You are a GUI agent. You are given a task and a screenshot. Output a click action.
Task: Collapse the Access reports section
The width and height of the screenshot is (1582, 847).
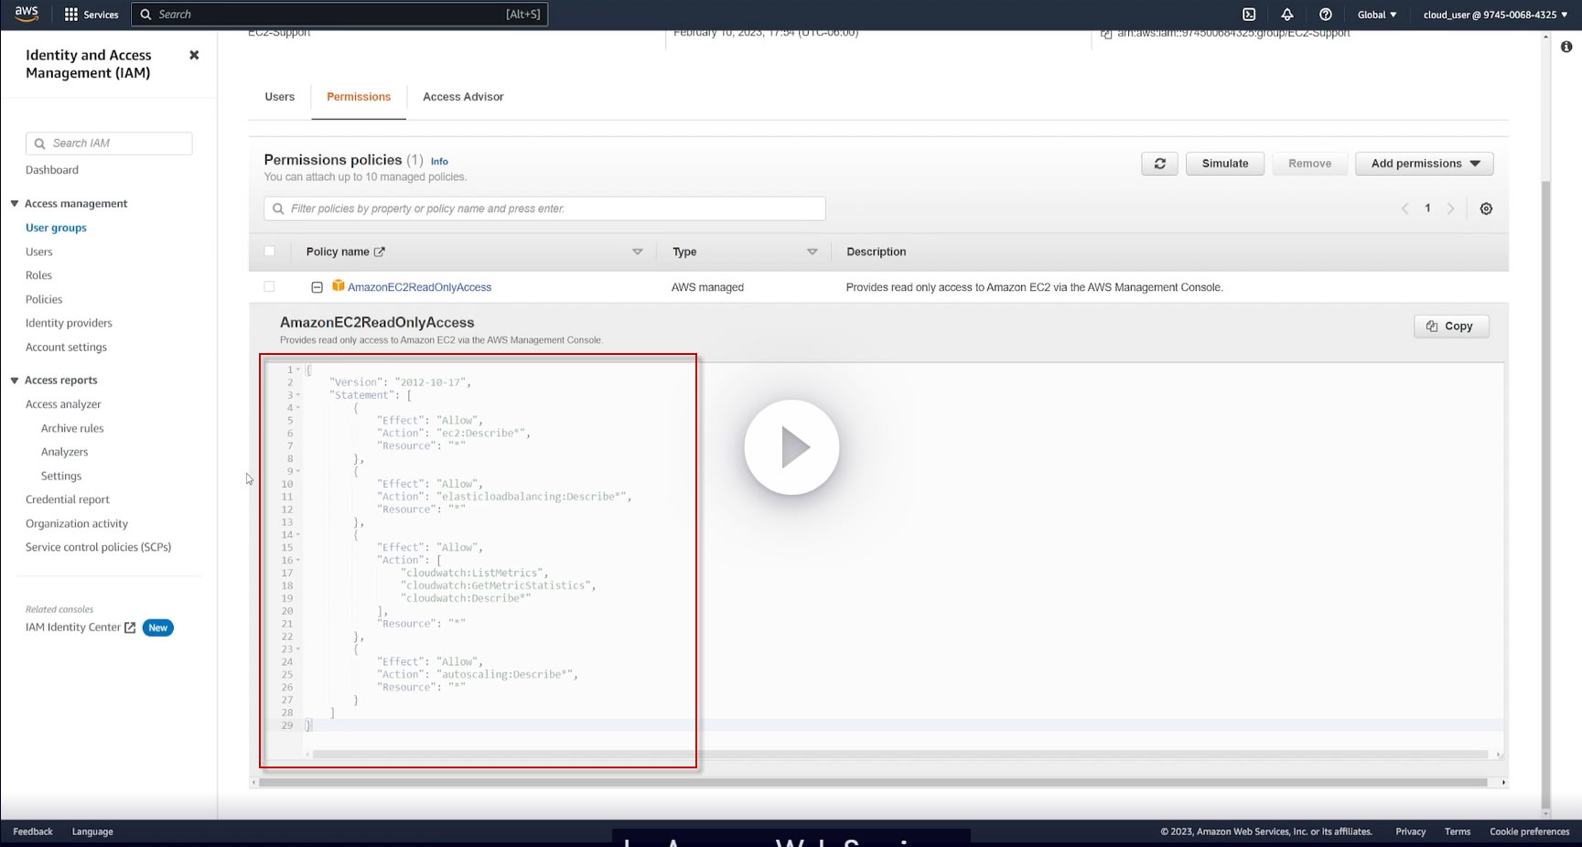15,381
